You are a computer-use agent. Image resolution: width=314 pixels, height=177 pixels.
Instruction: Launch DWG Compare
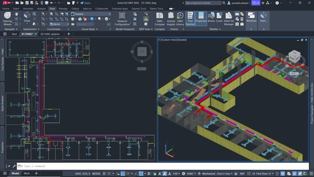pyautogui.click(x=160, y=18)
